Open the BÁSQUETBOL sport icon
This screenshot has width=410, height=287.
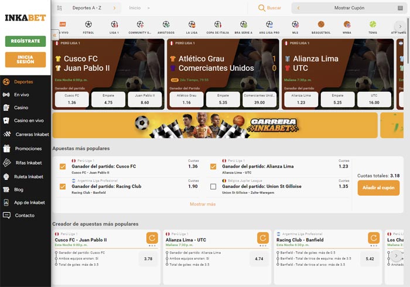pyautogui.click(x=321, y=25)
